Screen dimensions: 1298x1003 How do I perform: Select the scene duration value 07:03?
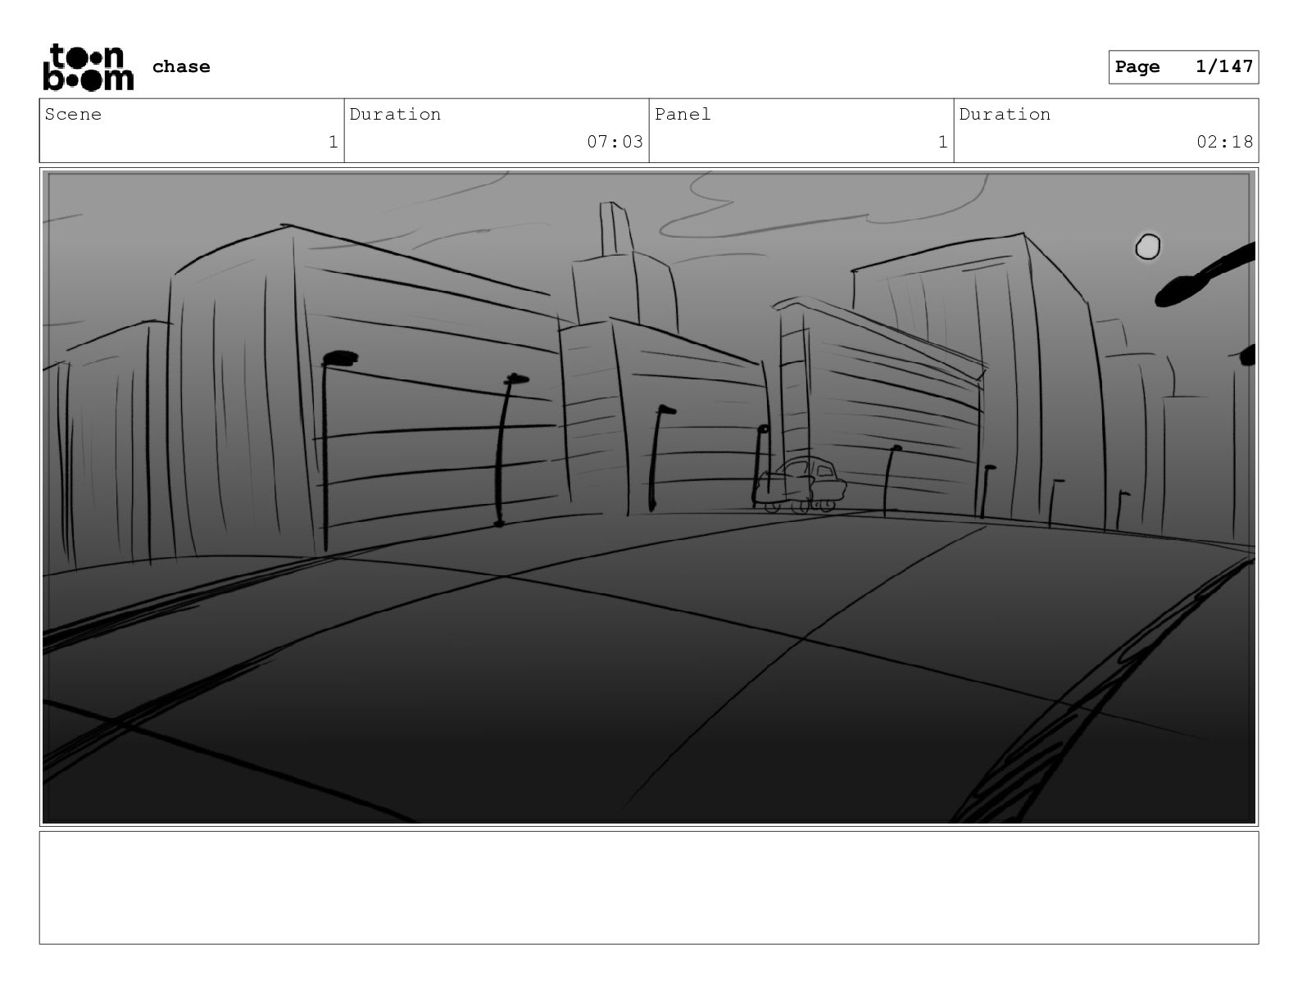pyautogui.click(x=615, y=142)
